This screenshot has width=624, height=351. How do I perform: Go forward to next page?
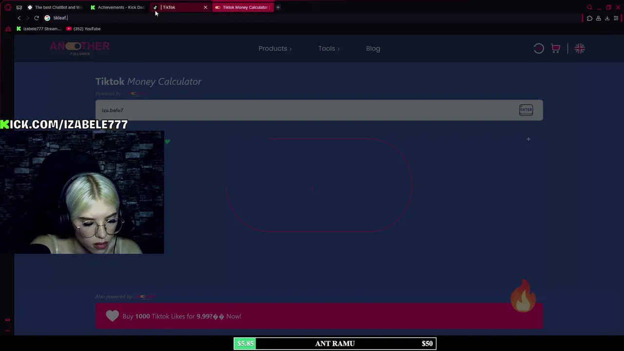28,18
